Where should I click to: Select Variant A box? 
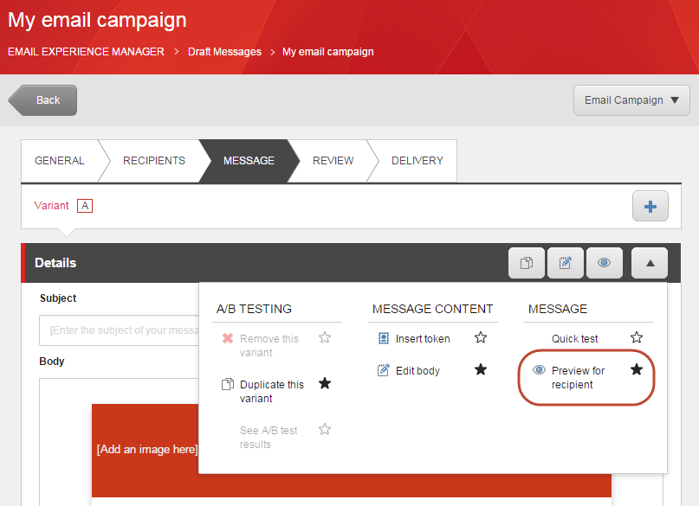coord(85,206)
